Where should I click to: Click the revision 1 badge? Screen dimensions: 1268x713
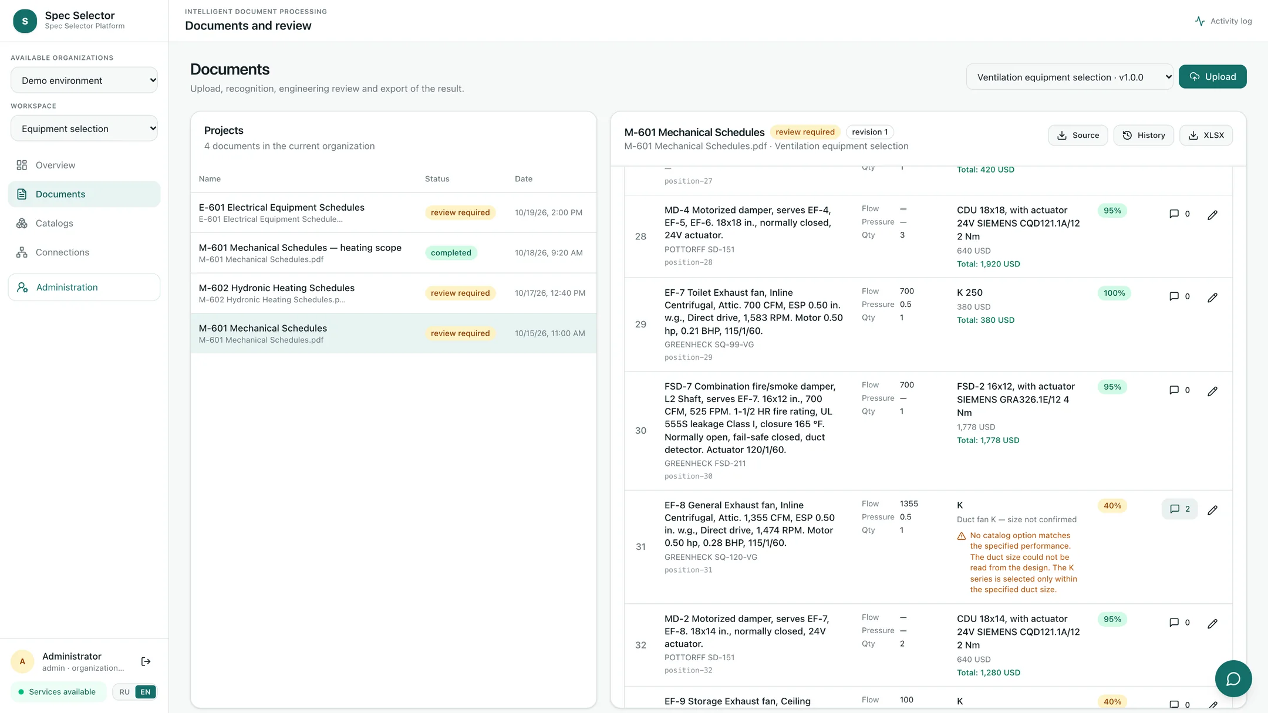(x=869, y=132)
